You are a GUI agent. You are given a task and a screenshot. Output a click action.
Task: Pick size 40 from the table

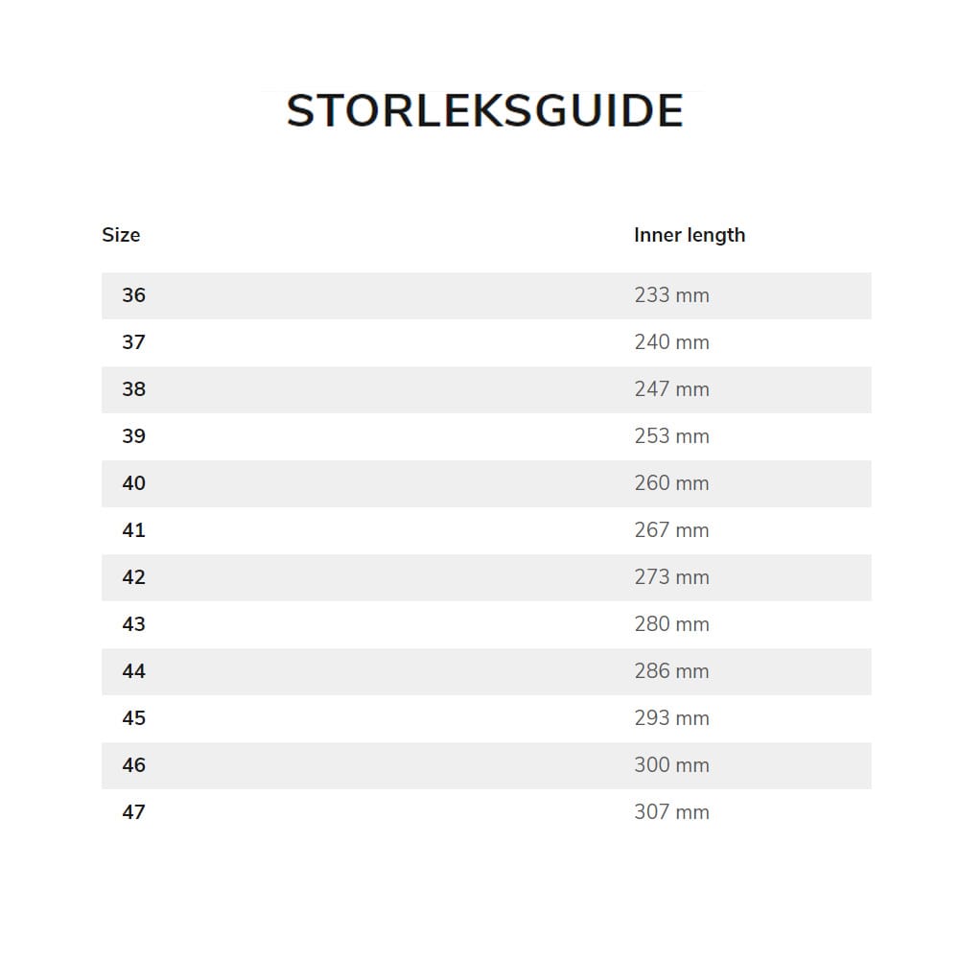point(134,483)
